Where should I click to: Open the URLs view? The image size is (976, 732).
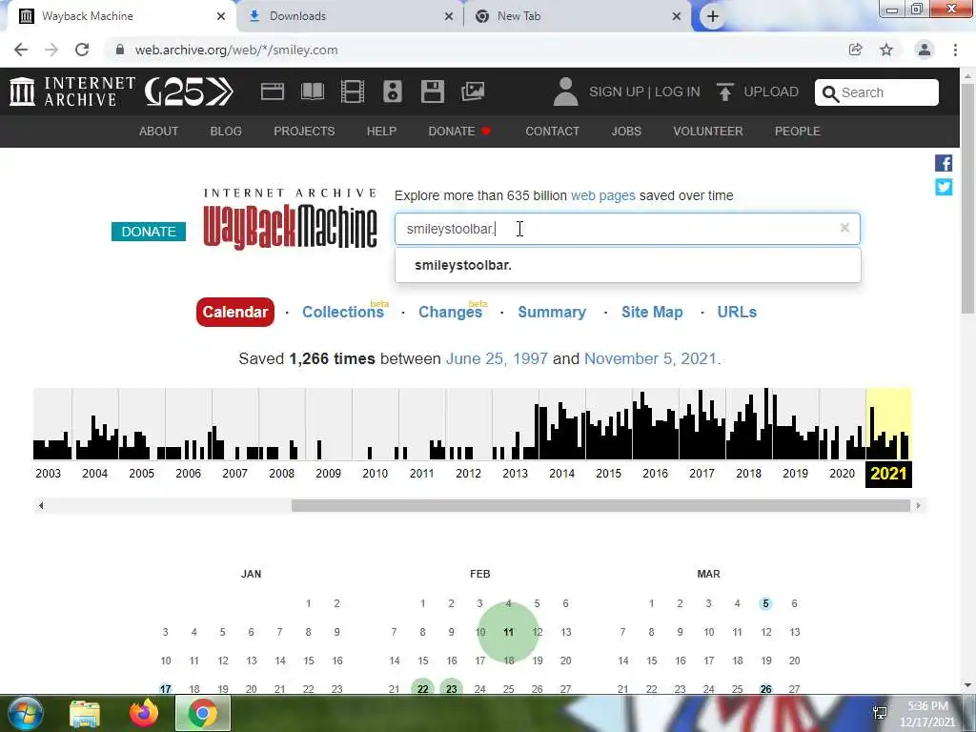click(x=737, y=312)
